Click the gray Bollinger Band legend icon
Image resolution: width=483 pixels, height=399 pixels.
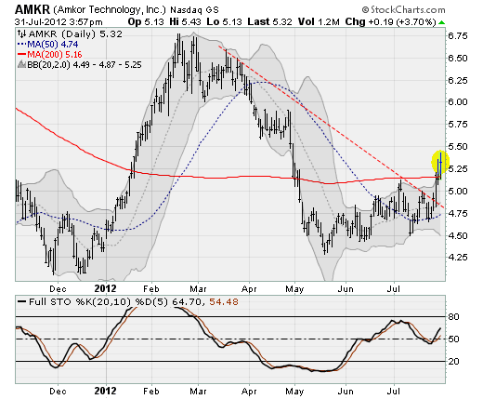(21, 65)
